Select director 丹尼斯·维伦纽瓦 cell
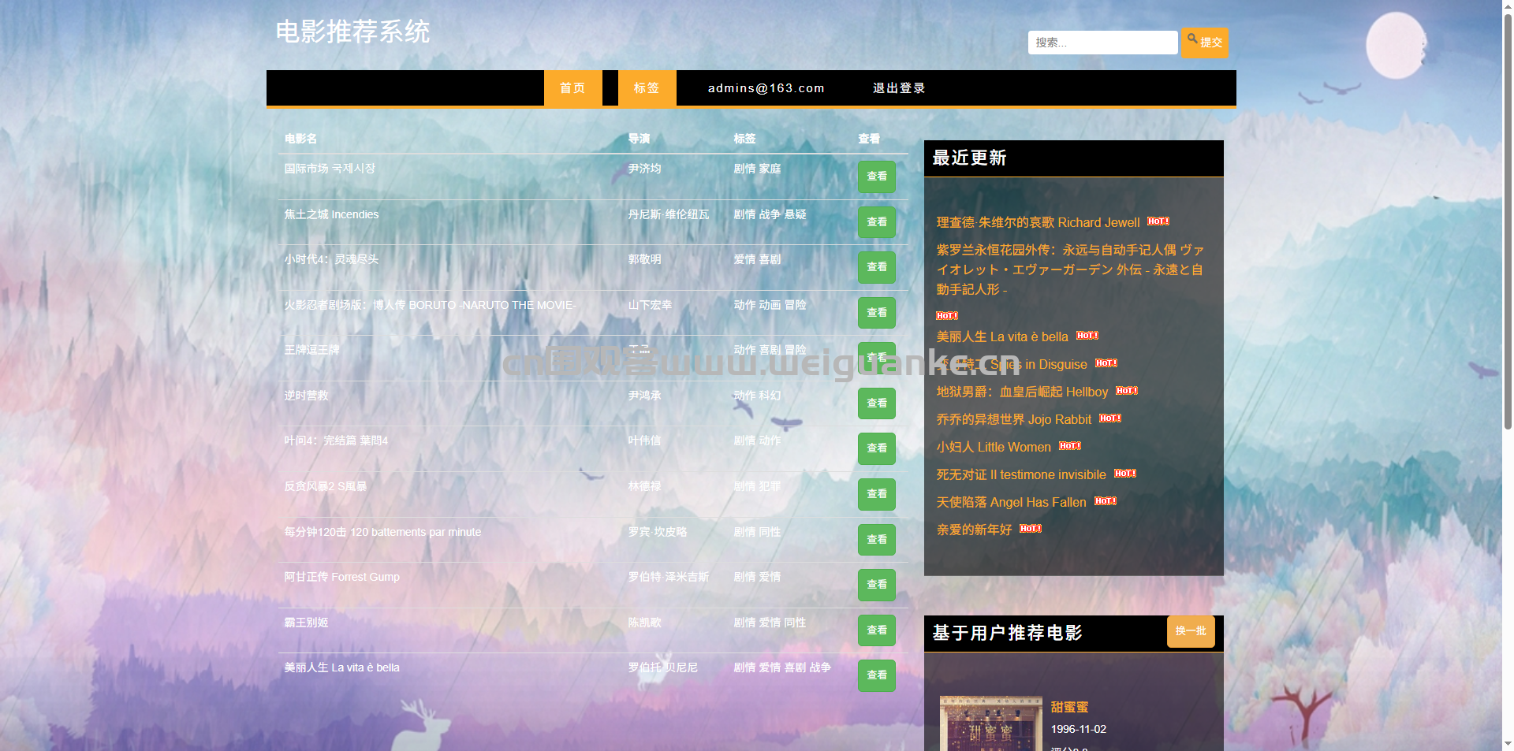This screenshot has height=751, width=1514. [x=669, y=214]
